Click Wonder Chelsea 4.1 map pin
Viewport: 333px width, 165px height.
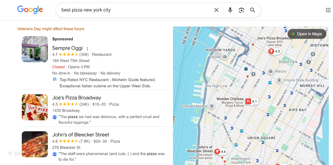pos(252,101)
